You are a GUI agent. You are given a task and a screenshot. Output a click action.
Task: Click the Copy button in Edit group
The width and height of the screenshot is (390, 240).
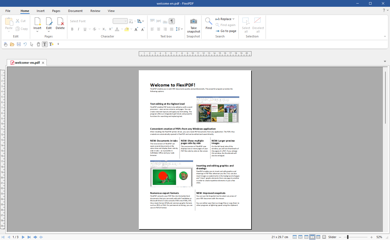(x=22, y=29)
